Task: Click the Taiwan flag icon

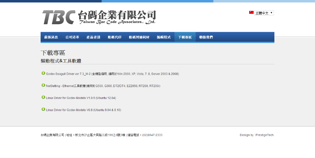Action: coord(251,13)
